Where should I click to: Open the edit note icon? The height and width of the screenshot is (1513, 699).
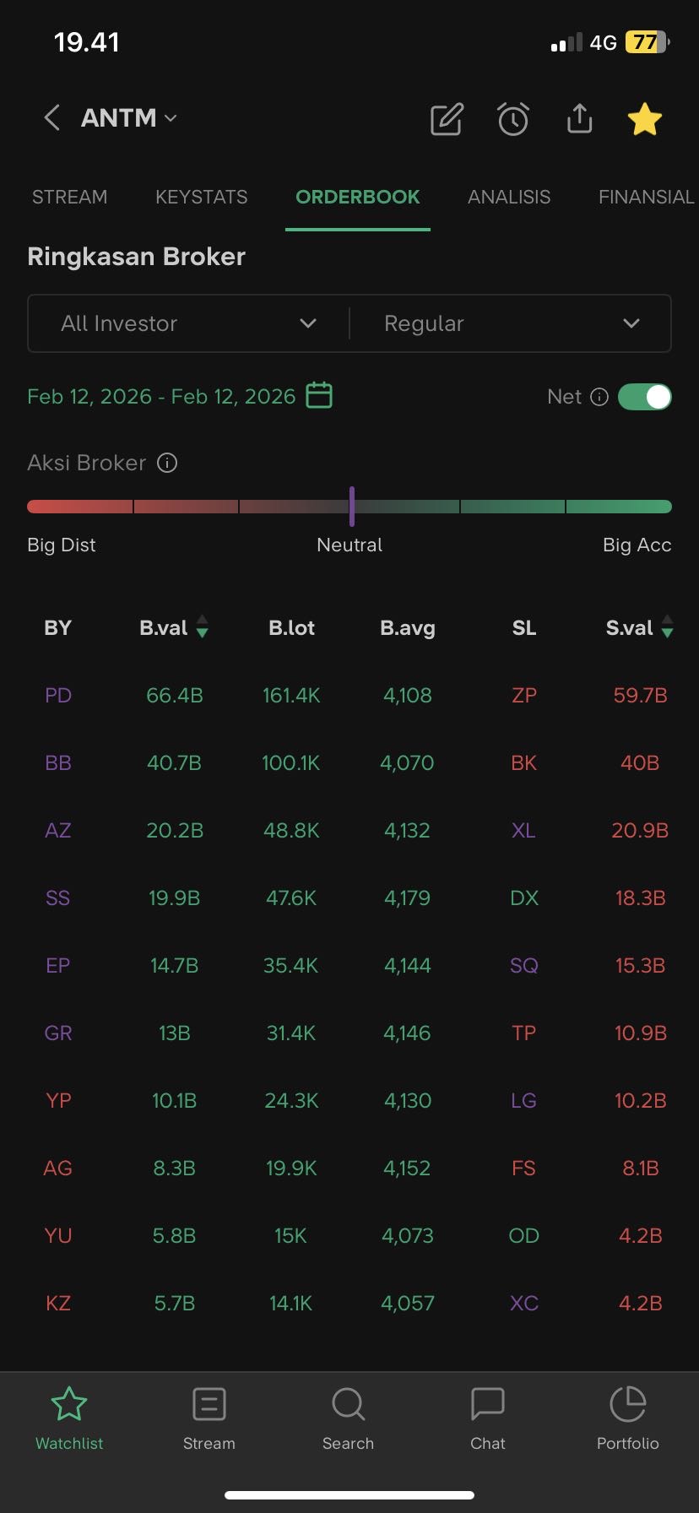447,119
